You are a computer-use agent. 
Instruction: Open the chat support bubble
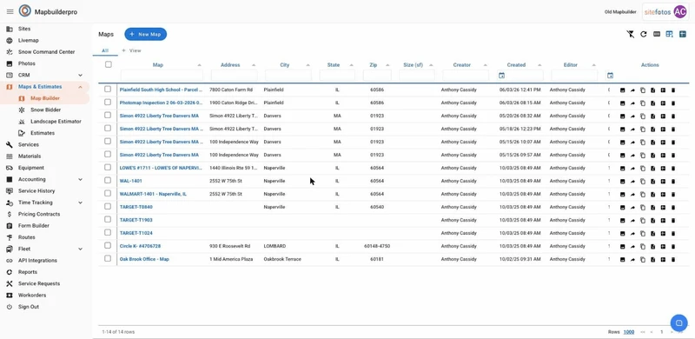(678, 322)
